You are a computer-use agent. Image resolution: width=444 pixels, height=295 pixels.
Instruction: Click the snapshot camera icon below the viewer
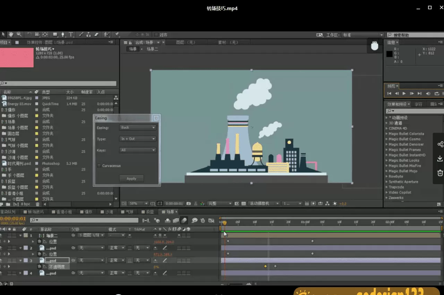(188, 204)
